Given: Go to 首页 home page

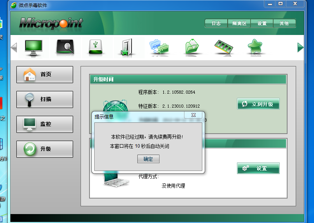Looking at the screenshot, I should (45, 75).
